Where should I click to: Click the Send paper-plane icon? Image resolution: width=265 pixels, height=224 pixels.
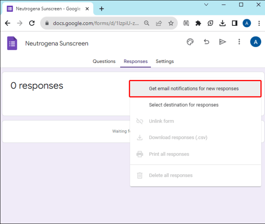[x=222, y=42]
